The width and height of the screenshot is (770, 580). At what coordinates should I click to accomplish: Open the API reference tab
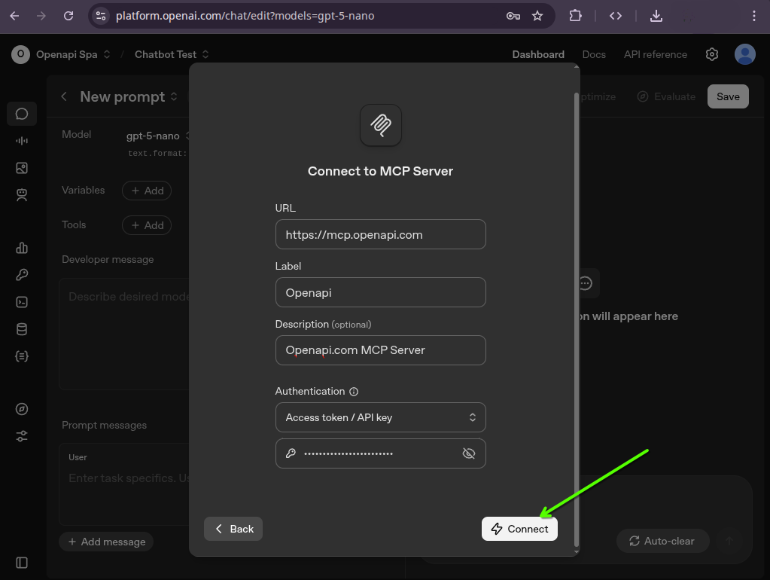(655, 54)
